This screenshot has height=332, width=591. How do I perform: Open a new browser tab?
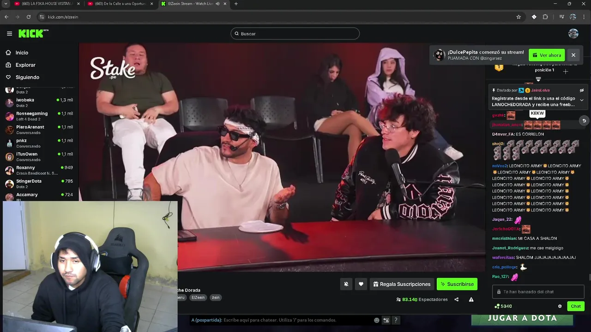click(x=236, y=4)
